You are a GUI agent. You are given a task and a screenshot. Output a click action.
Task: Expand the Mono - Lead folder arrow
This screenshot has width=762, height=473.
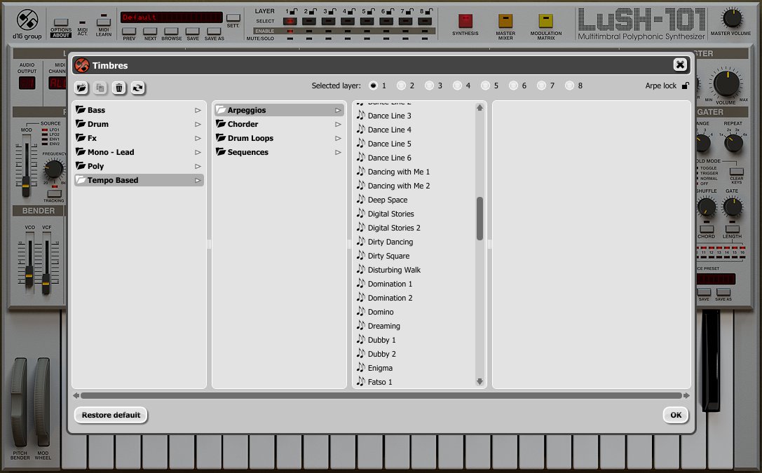(x=198, y=153)
